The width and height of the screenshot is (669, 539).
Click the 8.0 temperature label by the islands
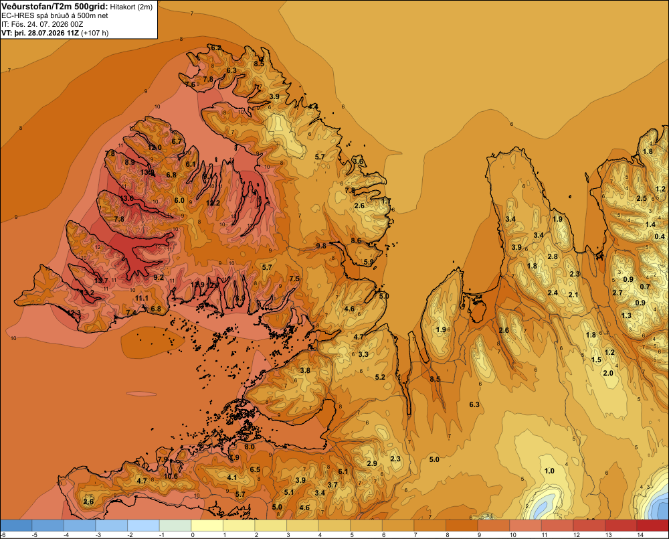click(249, 447)
